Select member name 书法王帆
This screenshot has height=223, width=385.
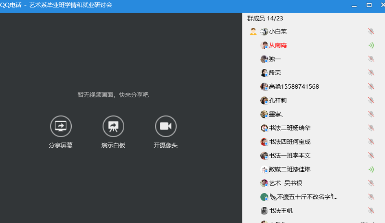[x=281, y=210]
